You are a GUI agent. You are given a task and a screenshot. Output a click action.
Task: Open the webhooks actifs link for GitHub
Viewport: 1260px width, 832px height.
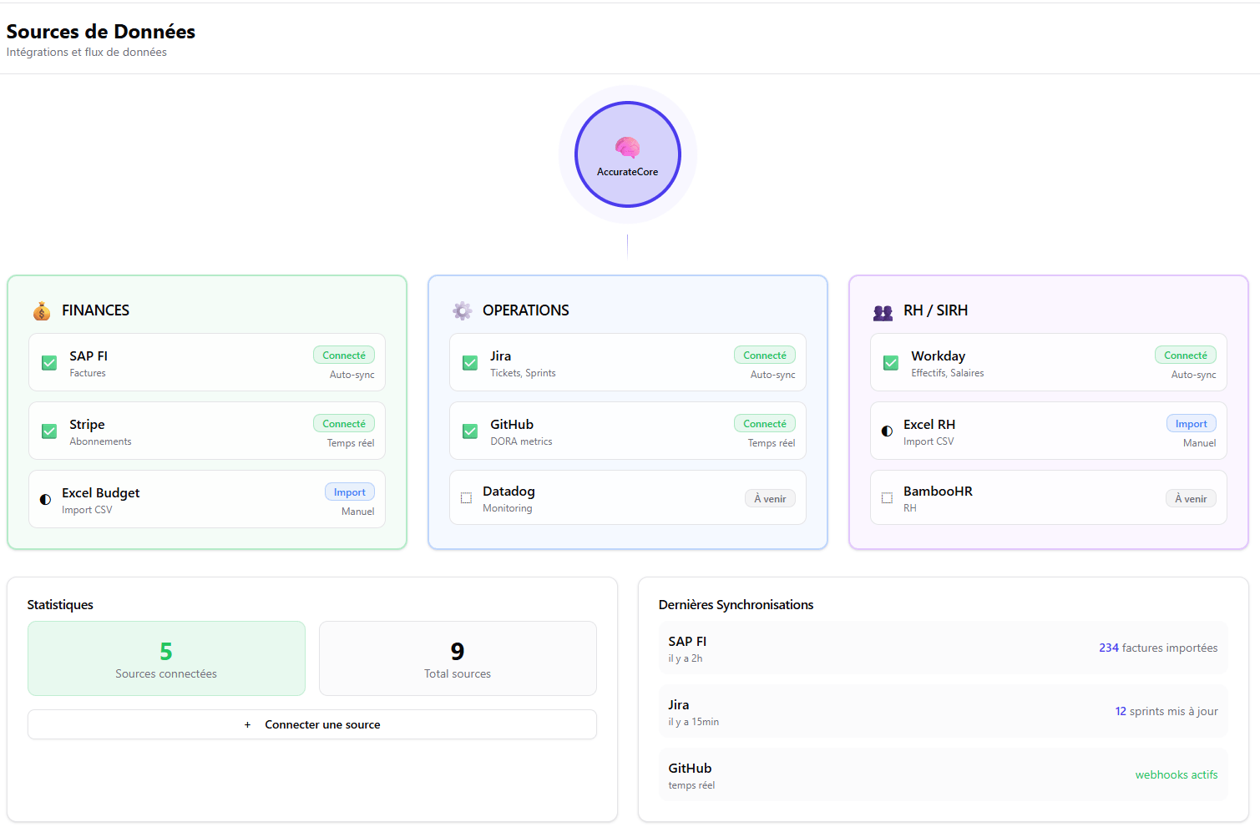click(1176, 774)
